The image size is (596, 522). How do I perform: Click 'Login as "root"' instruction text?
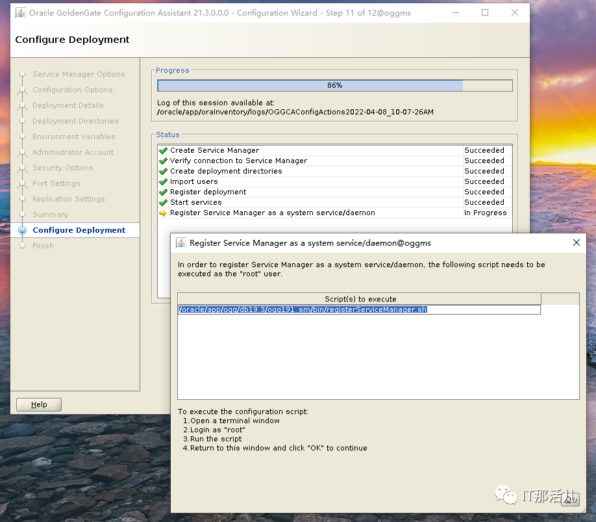217,430
